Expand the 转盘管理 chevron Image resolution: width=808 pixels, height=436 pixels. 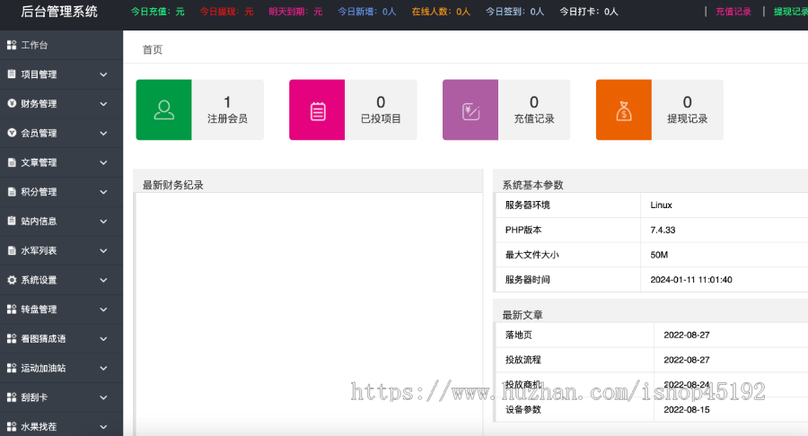103,310
